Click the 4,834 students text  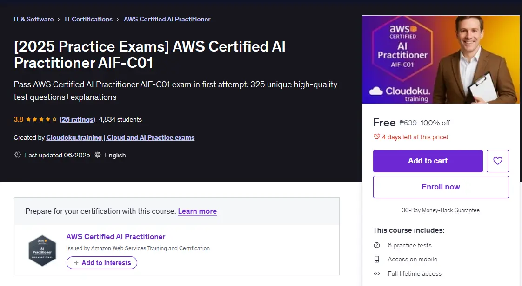click(x=120, y=119)
